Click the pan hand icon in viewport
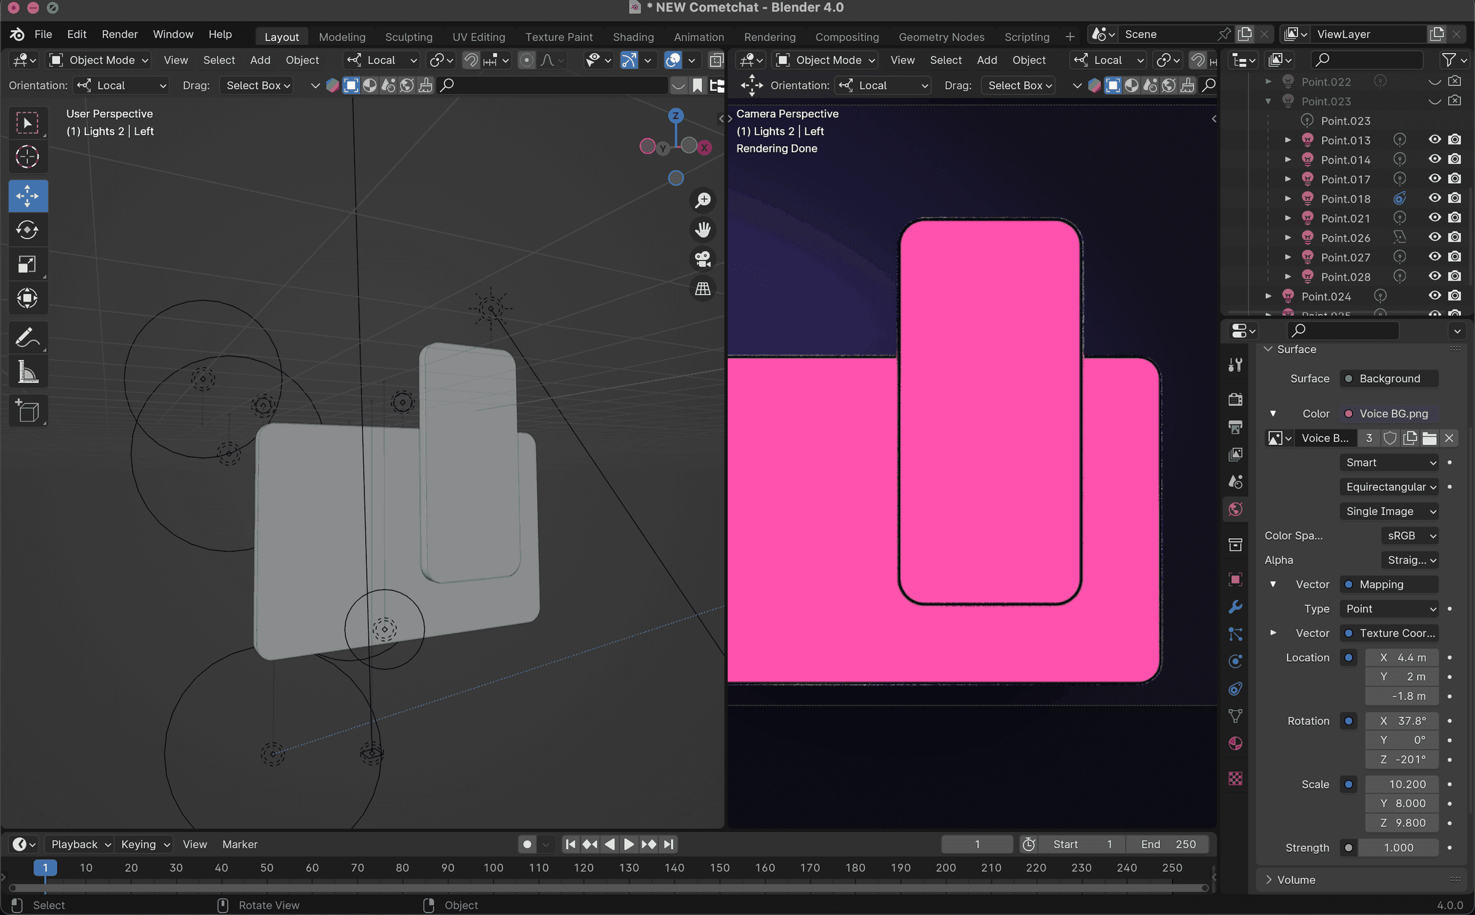 pyautogui.click(x=702, y=230)
